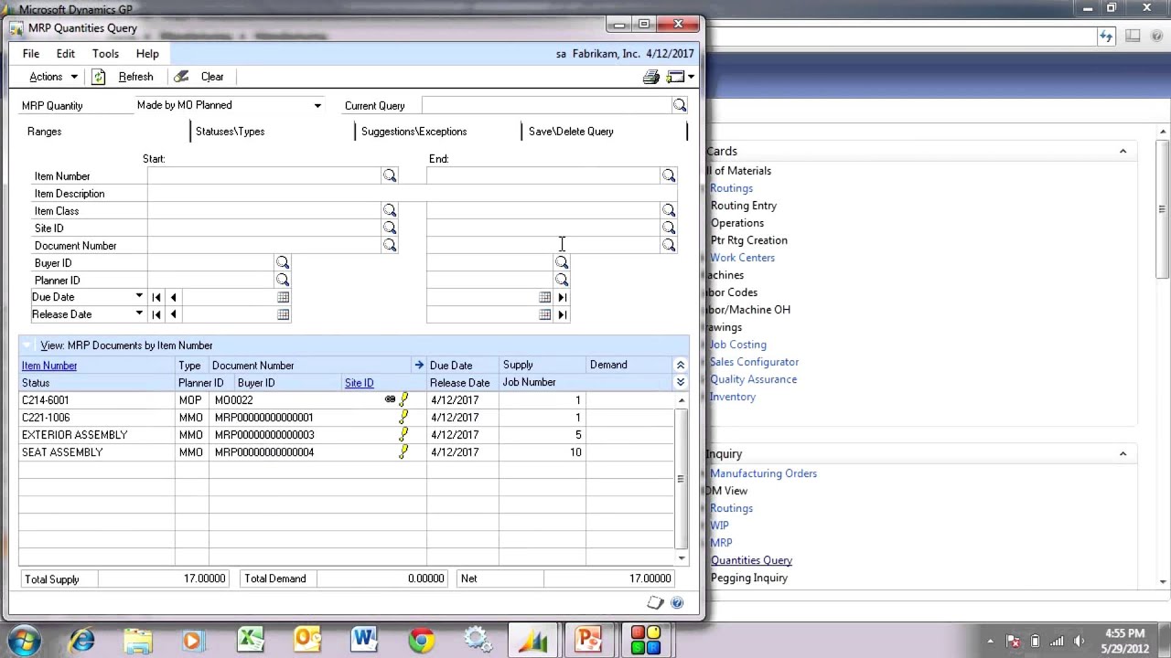
Task: Click View: MRP Documents by Item Number
Action: [x=126, y=345]
